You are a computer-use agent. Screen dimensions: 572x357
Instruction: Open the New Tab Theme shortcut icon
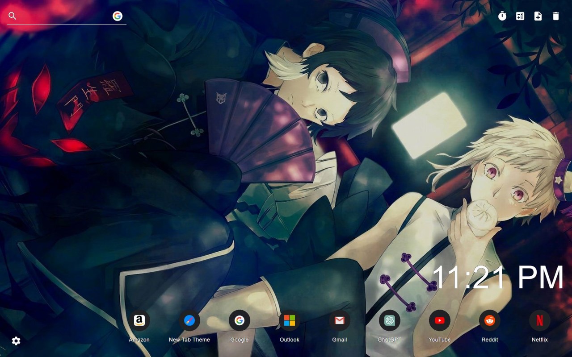point(189,320)
